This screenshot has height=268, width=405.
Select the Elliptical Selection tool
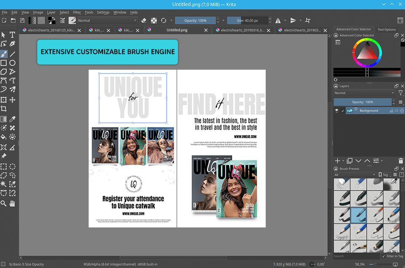click(x=12, y=167)
